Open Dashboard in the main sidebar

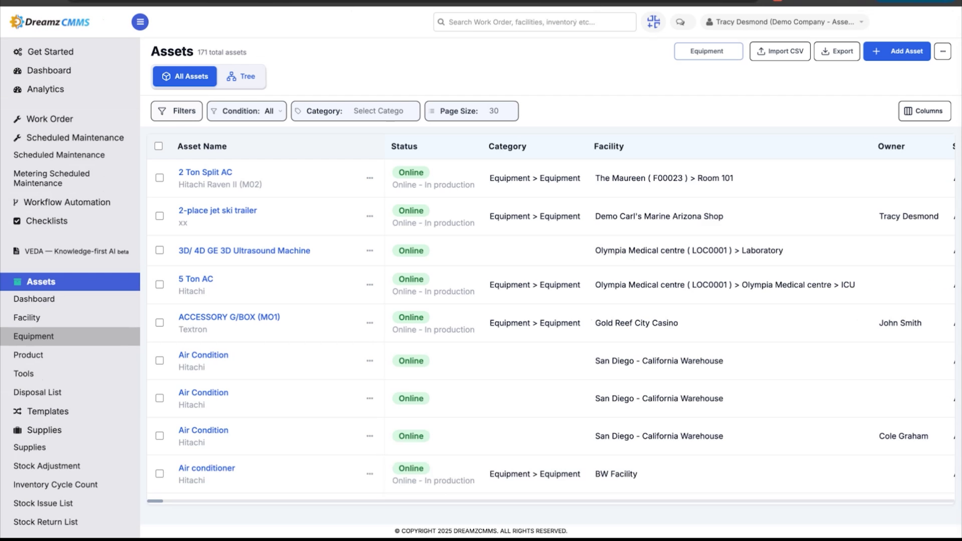[49, 71]
